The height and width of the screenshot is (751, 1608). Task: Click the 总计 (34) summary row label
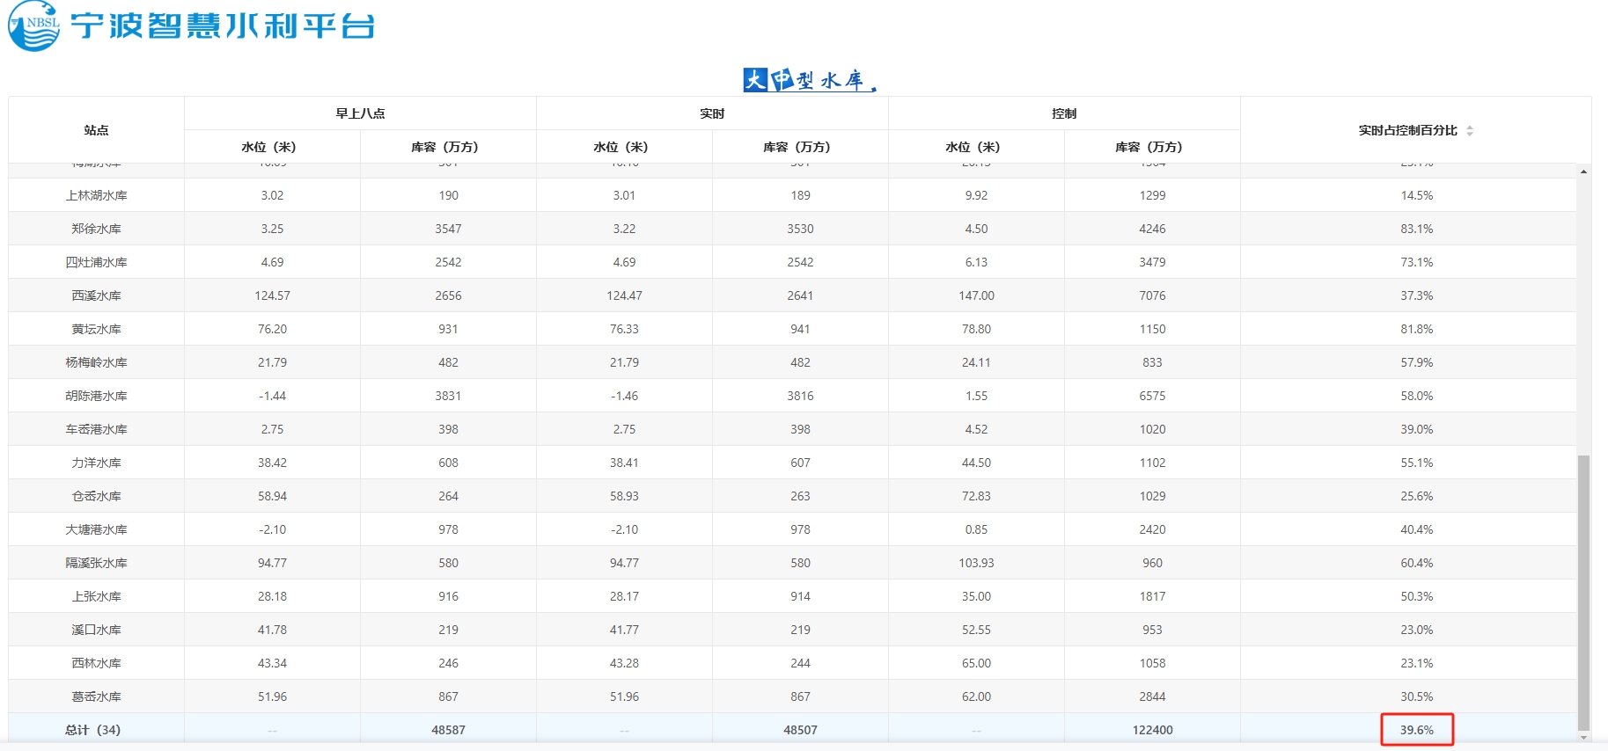coord(92,730)
